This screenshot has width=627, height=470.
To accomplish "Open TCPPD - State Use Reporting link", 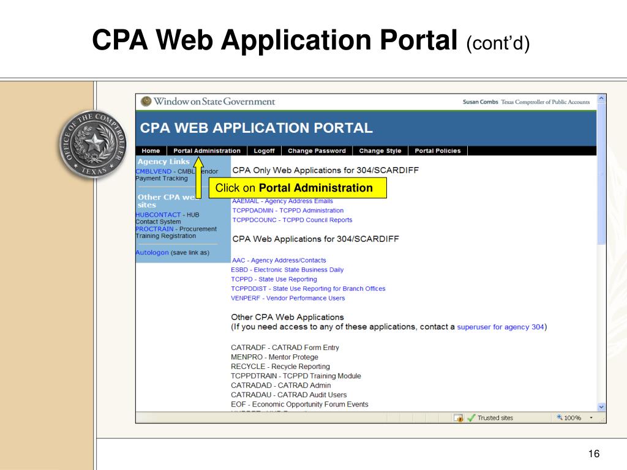I will [x=274, y=279].
